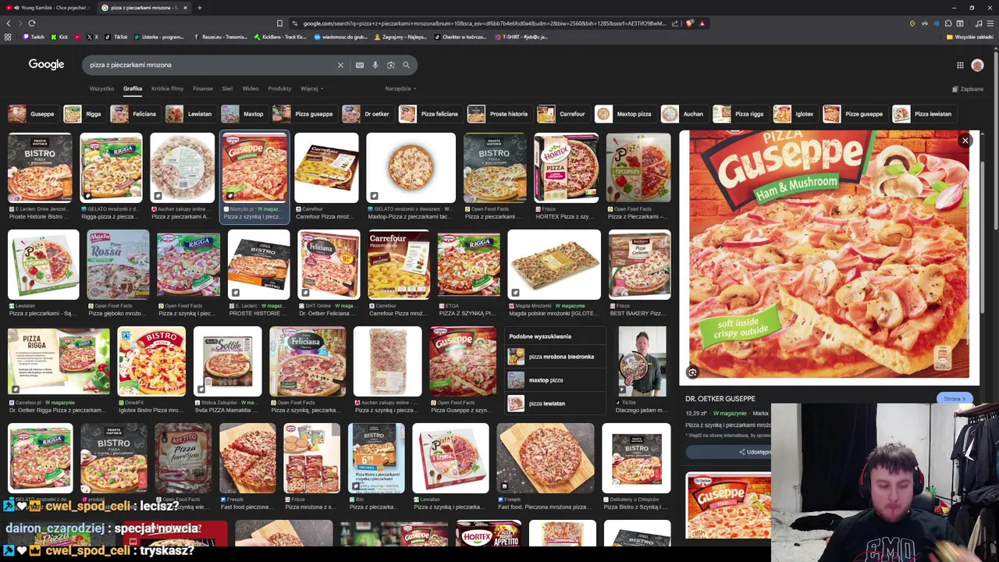Share the page via the address bar icon
The image size is (999, 562).
675,23
